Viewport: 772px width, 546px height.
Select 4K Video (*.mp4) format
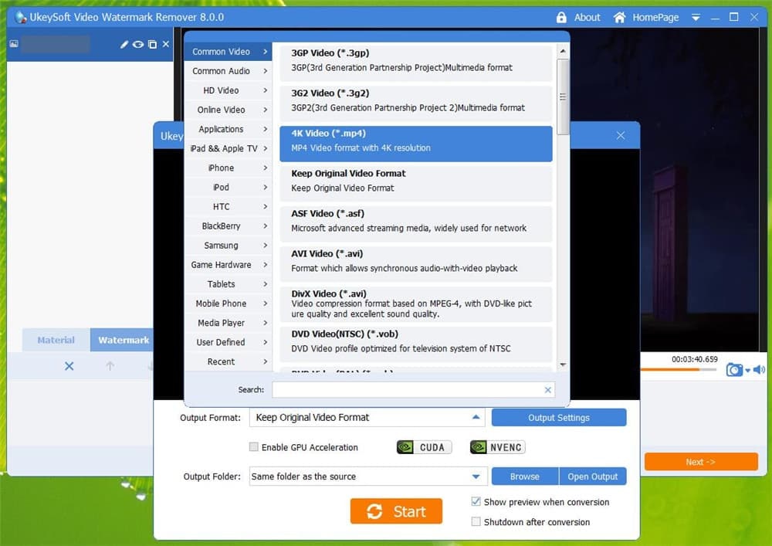[x=415, y=144]
